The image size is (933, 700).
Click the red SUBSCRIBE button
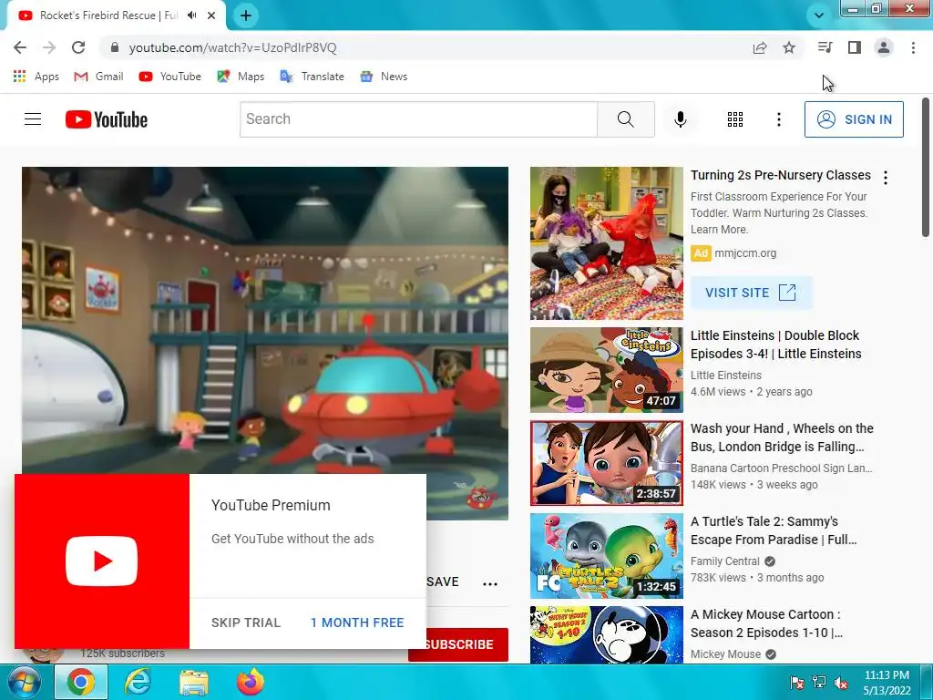click(467, 644)
